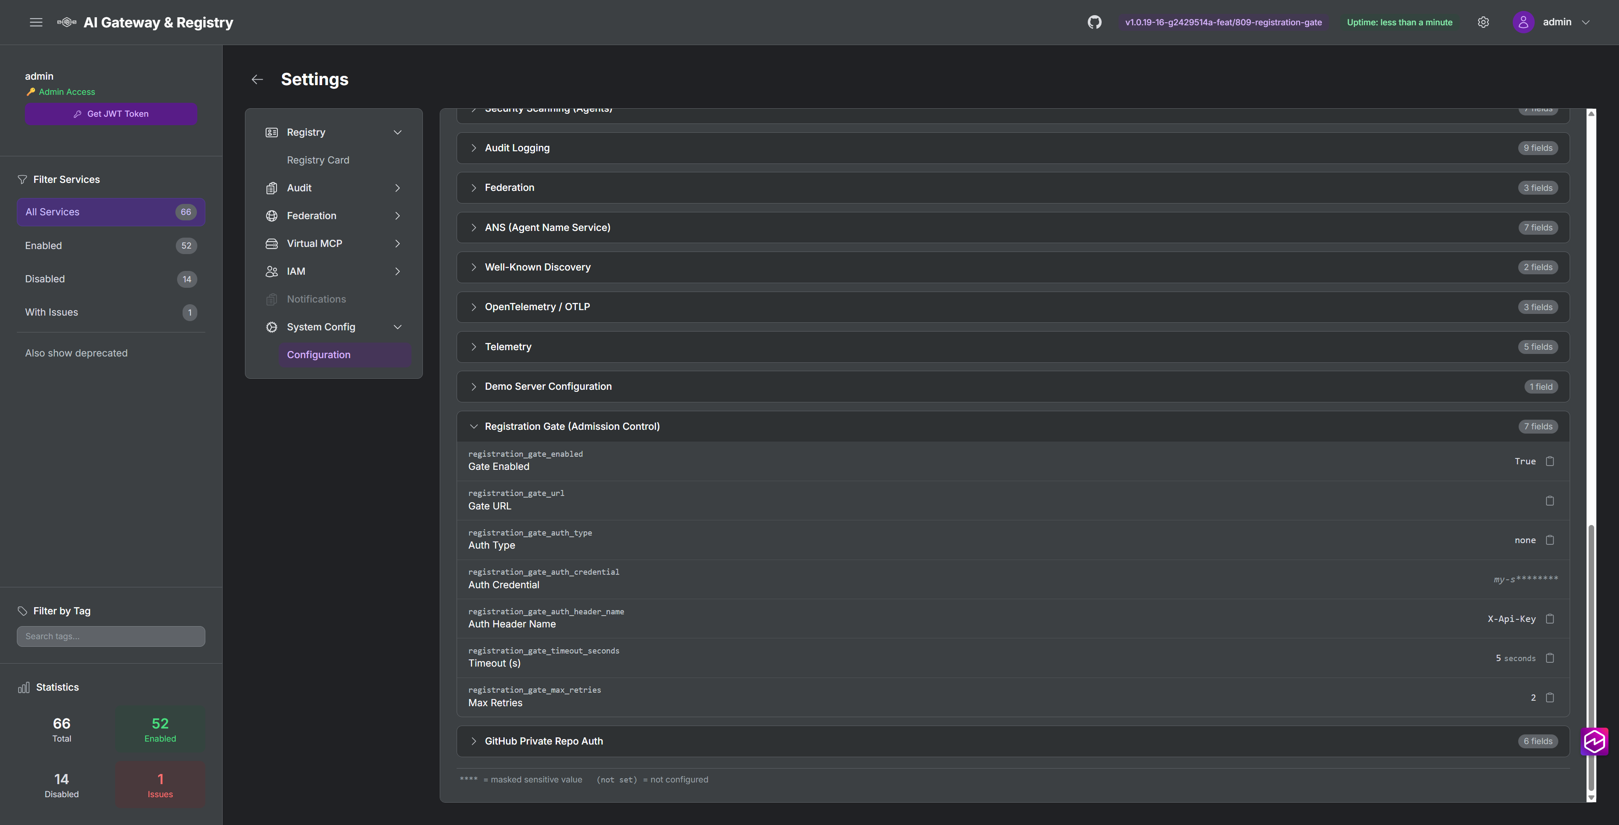Copy the Max Retries value
Image resolution: width=1619 pixels, height=825 pixels.
[x=1550, y=697]
